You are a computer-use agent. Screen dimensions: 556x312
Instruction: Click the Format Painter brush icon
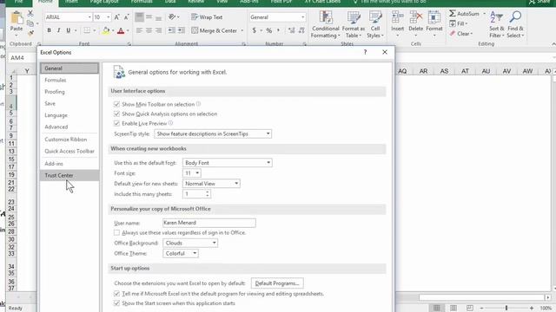click(30, 33)
